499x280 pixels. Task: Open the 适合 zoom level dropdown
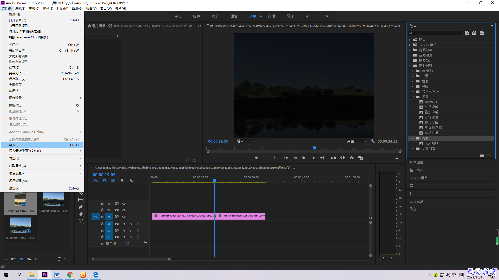point(246,141)
